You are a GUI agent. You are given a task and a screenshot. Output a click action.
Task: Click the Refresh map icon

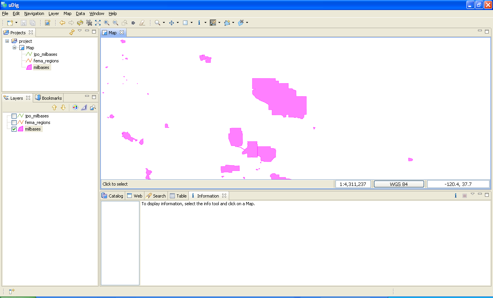pyautogui.click(x=80, y=23)
